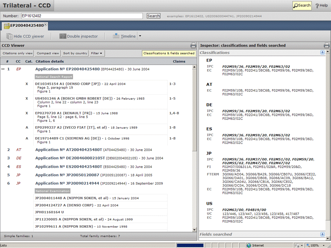Click the Classifications & fields searched button
This screenshot has height=248, width=331.
click(169, 53)
